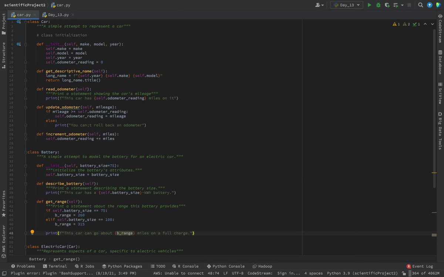The width and height of the screenshot is (444, 277).
Task: Collapse the get_range method fold marker
Action: (26, 202)
